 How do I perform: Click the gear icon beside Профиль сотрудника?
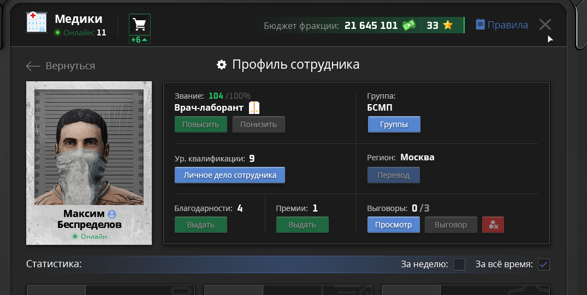[x=222, y=65]
